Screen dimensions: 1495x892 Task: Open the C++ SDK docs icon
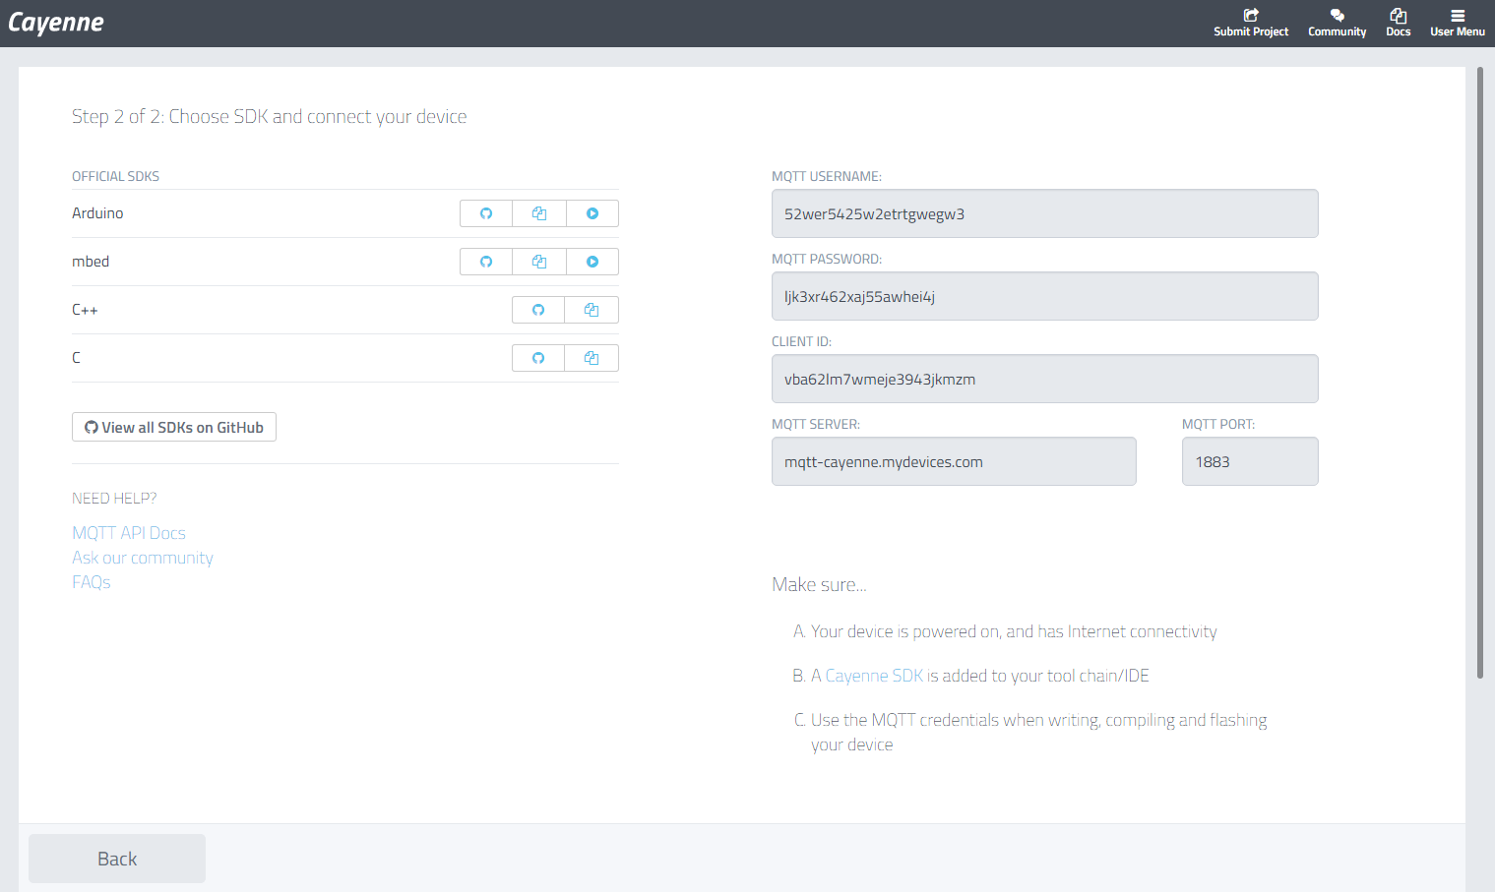pos(592,310)
